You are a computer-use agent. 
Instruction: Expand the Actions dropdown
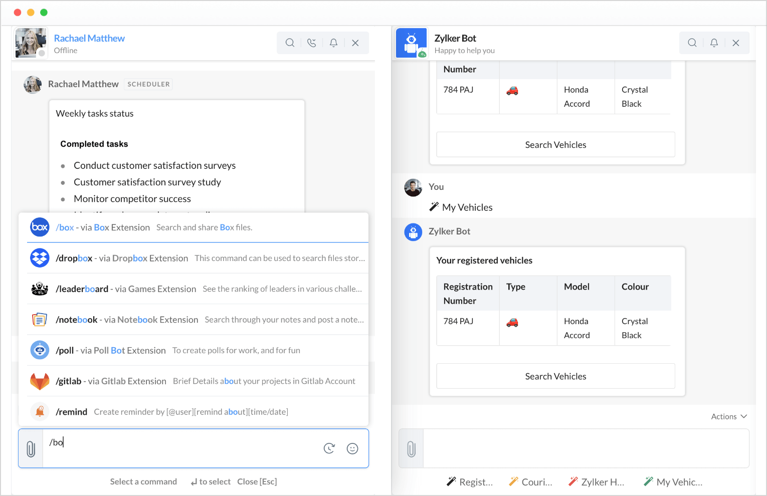pos(729,417)
